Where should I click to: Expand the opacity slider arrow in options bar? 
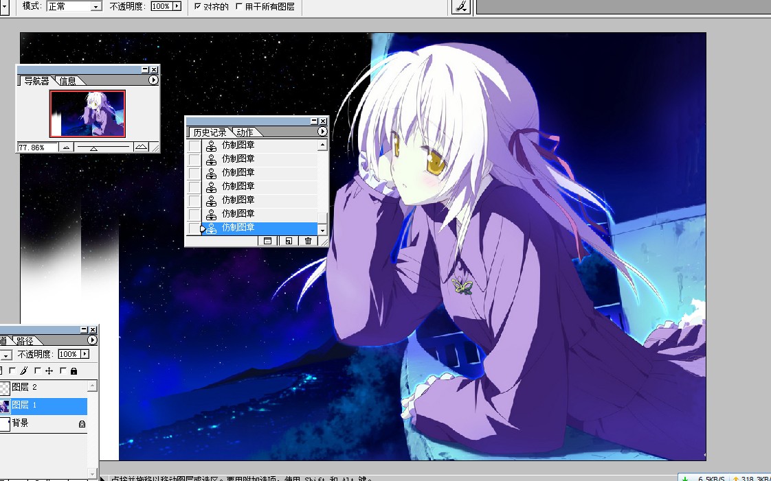pyautogui.click(x=177, y=6)
